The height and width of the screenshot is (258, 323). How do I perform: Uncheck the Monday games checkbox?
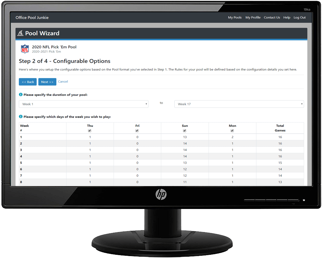click(232, 130)
